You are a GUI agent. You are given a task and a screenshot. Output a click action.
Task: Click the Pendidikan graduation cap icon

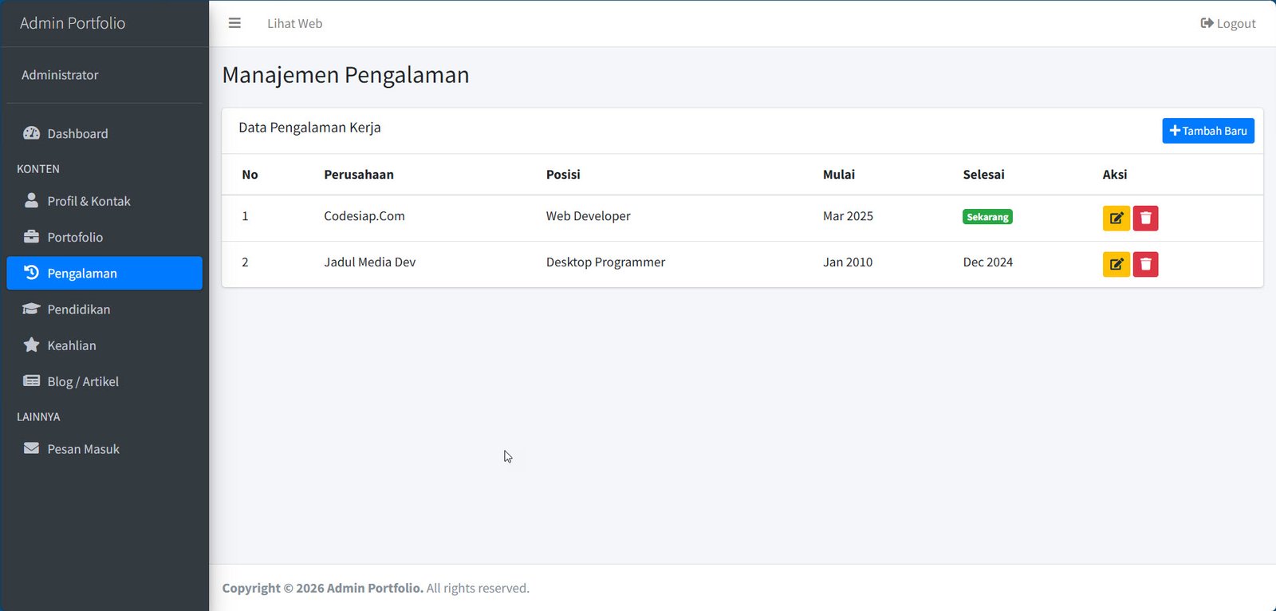pyautogui.click(x=31, y=309)
